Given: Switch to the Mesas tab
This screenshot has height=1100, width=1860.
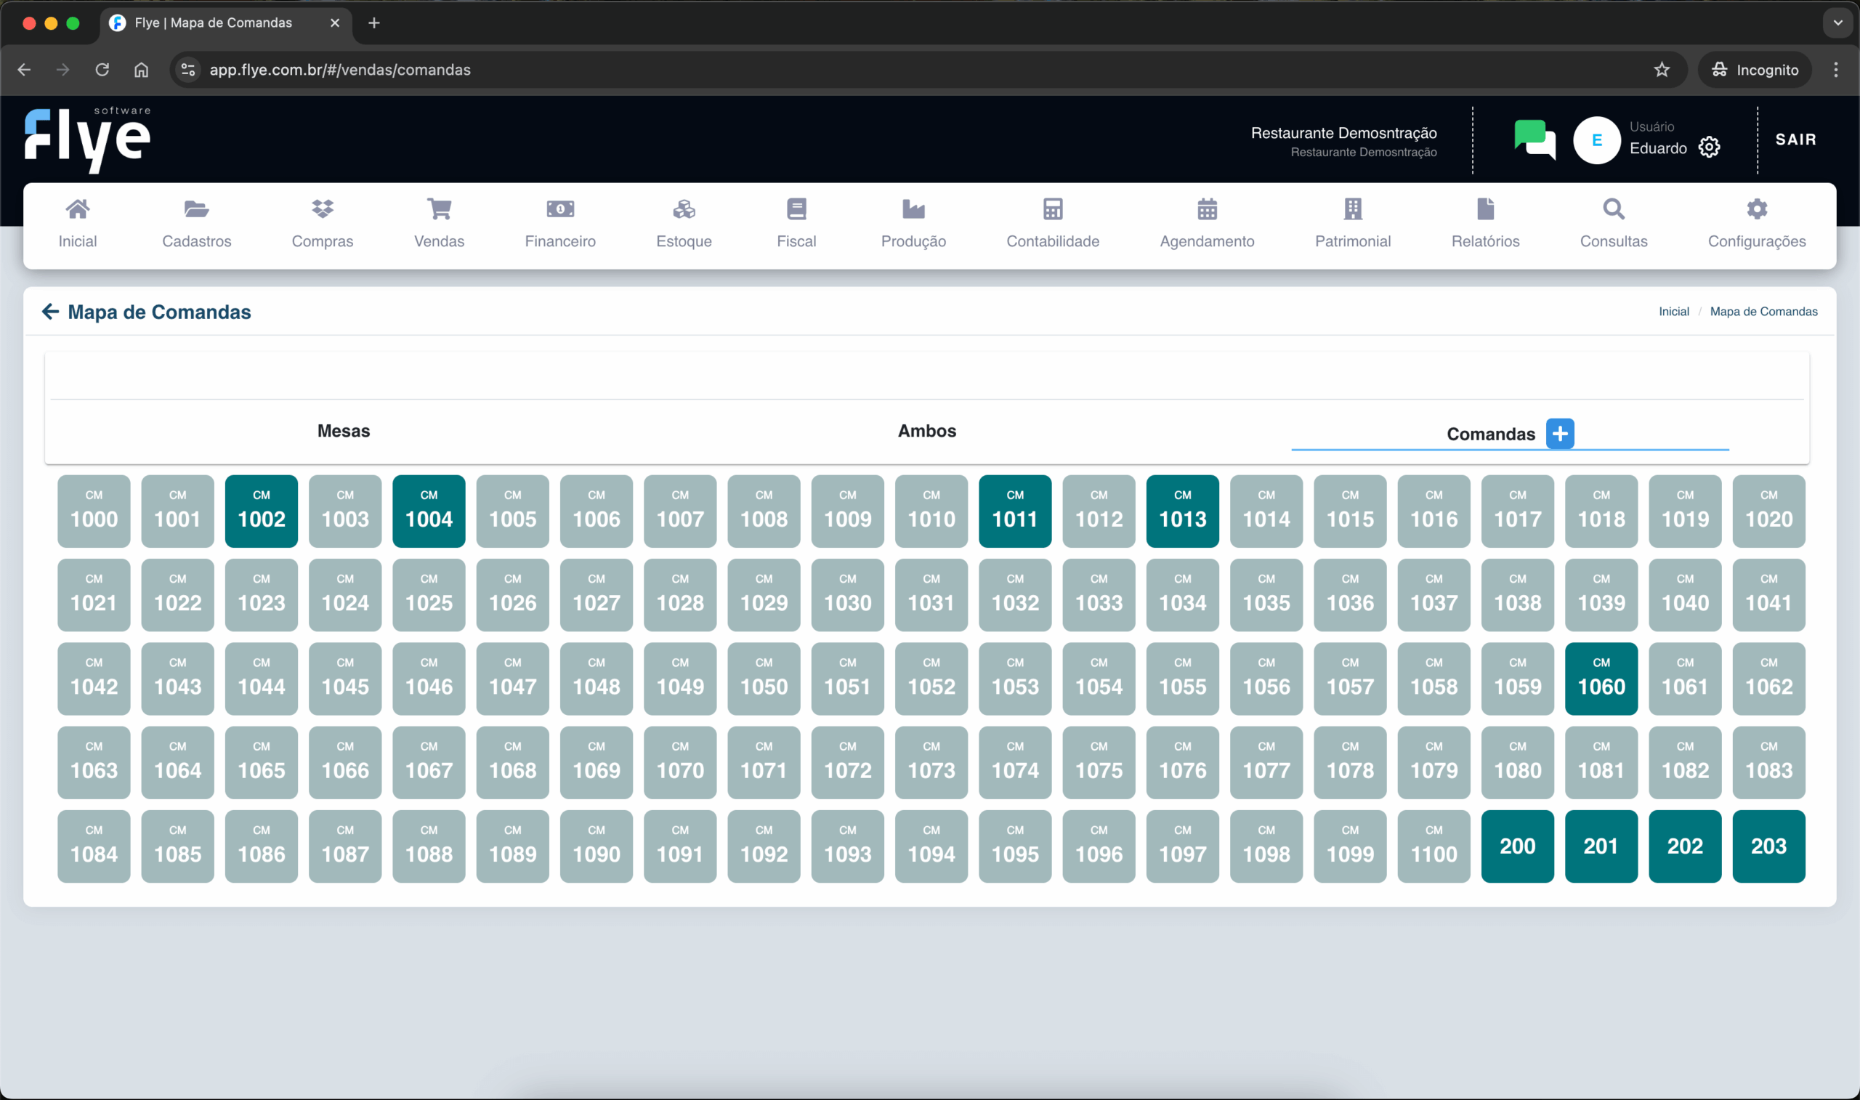Looking at the screenshot, I should [343, 431].
